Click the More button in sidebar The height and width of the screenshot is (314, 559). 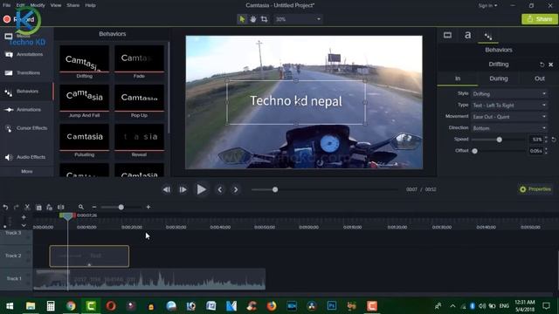[x=27, y=171]
